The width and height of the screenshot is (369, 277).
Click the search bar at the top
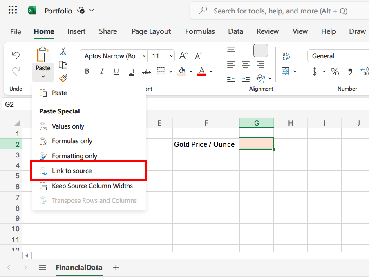(278, 10)
